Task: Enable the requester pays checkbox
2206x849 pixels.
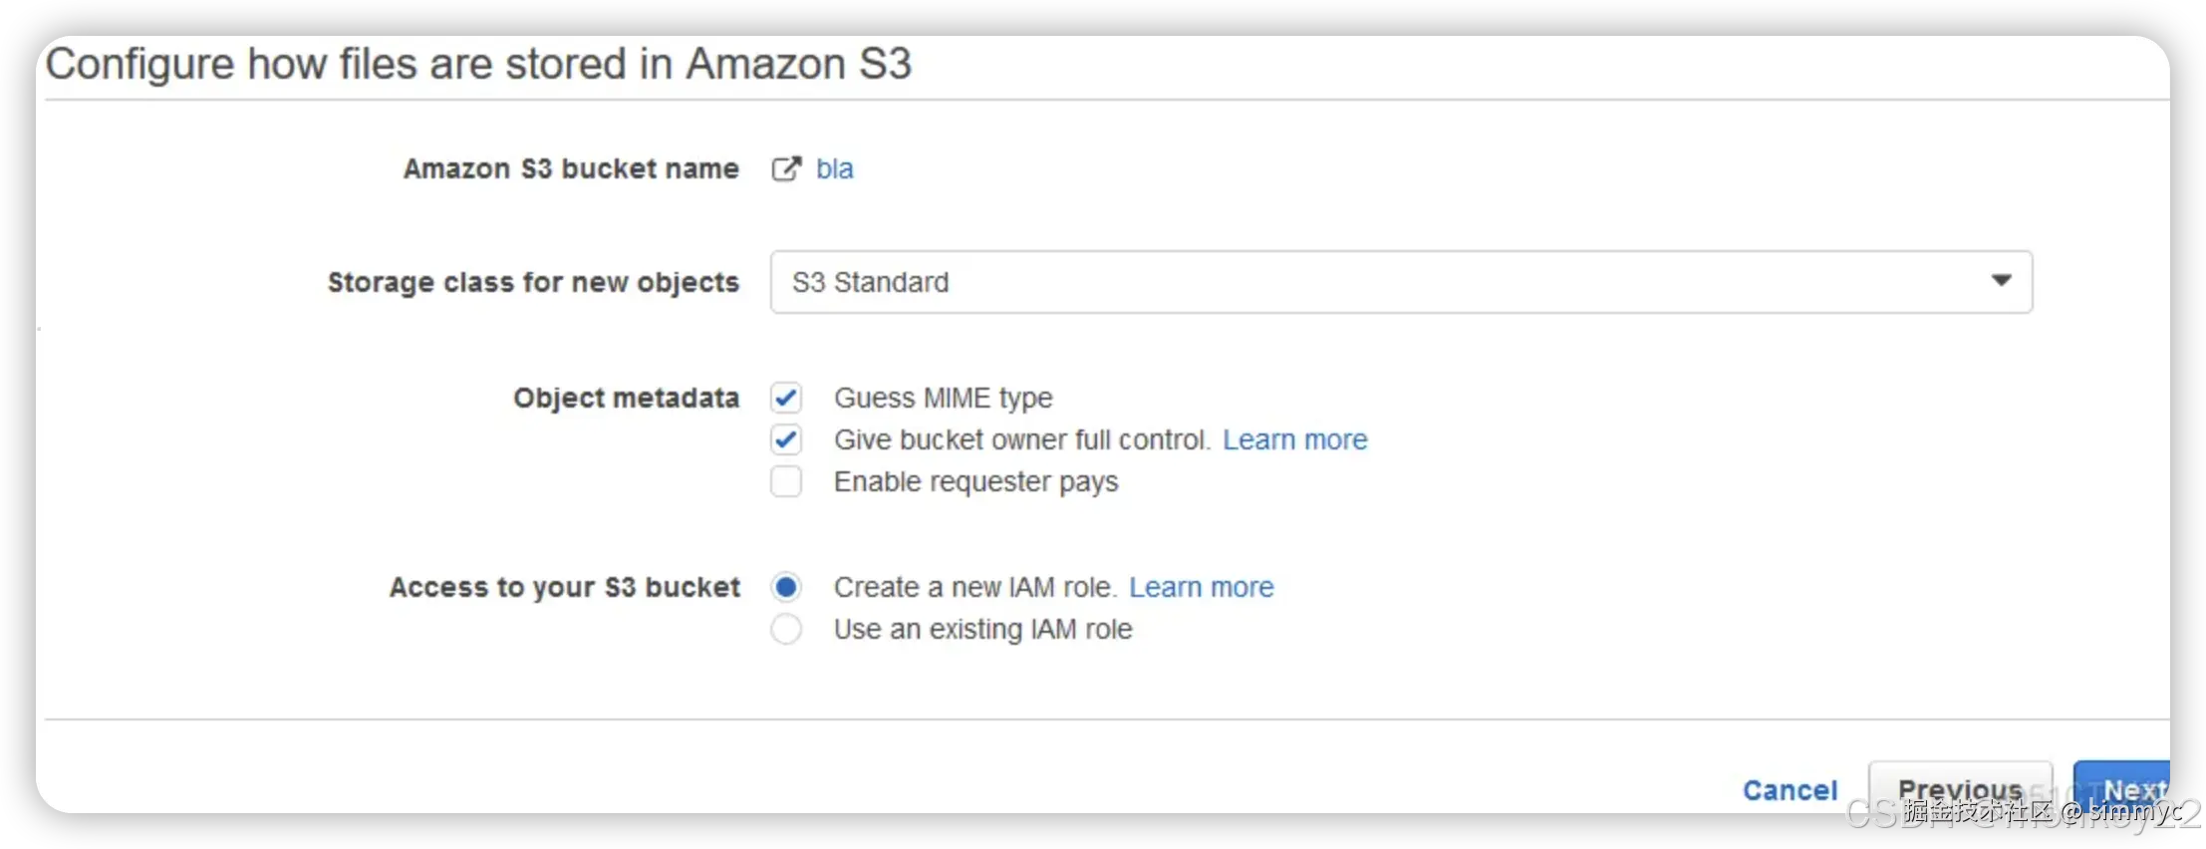Action: coord(786,481)
